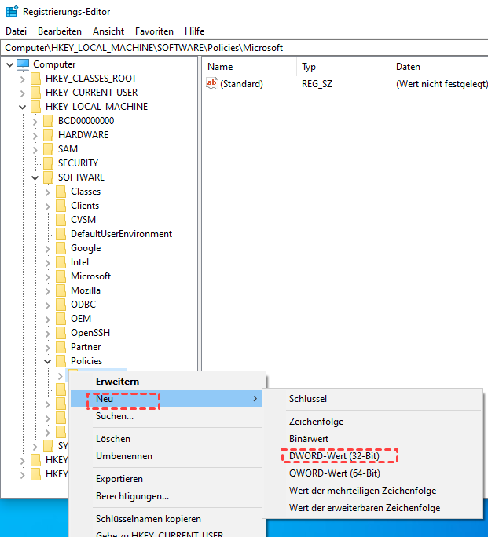The width and height of the screenshot is (488, 537).
Task: Click the Computer icon in tree root
Action: 23,64
